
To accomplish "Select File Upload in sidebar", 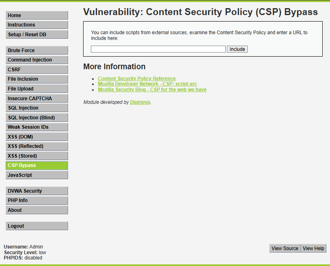I will [37, 89].
